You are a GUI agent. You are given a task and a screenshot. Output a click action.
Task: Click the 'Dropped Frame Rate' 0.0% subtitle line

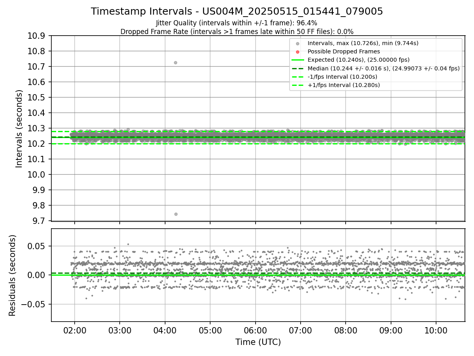[237, 32]
